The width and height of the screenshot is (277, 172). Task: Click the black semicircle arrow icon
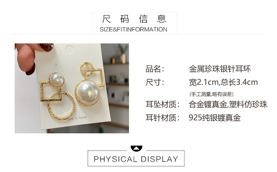click(x=136, y=148)
